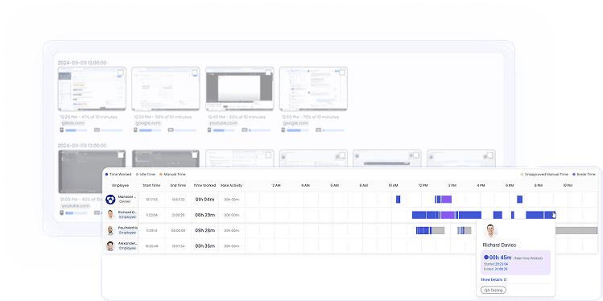603x301 pixels.
Task: Click the Employee column header
Action: pos(121,185)
